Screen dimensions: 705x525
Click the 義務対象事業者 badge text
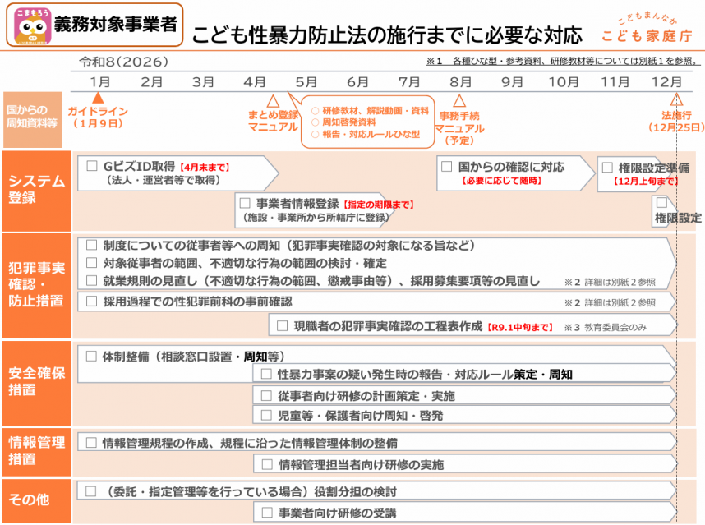tap(116, 25)
